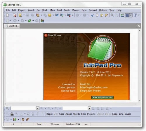Click the magnifier icon in the top toolbar
Viewport: 146px width, 131px height.
pyautogui.click(x=112, y=15)
